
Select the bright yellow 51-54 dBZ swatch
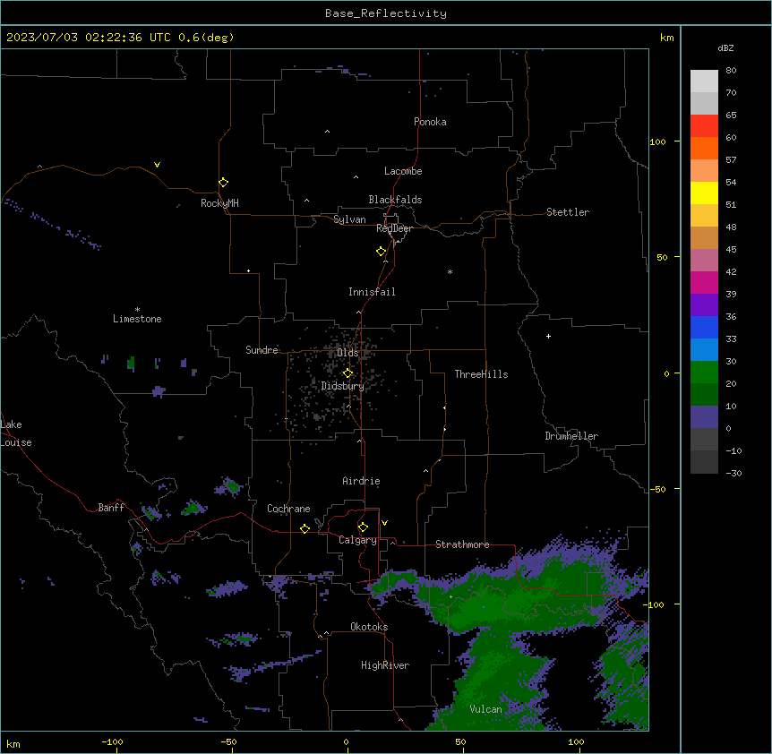click(704, 193)
